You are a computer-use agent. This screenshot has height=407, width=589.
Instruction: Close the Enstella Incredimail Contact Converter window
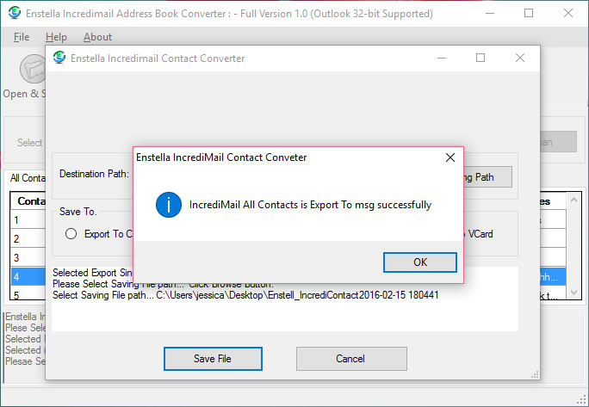pos(519,58)
